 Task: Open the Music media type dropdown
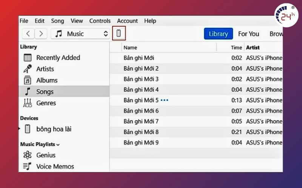tap(80, 34)
